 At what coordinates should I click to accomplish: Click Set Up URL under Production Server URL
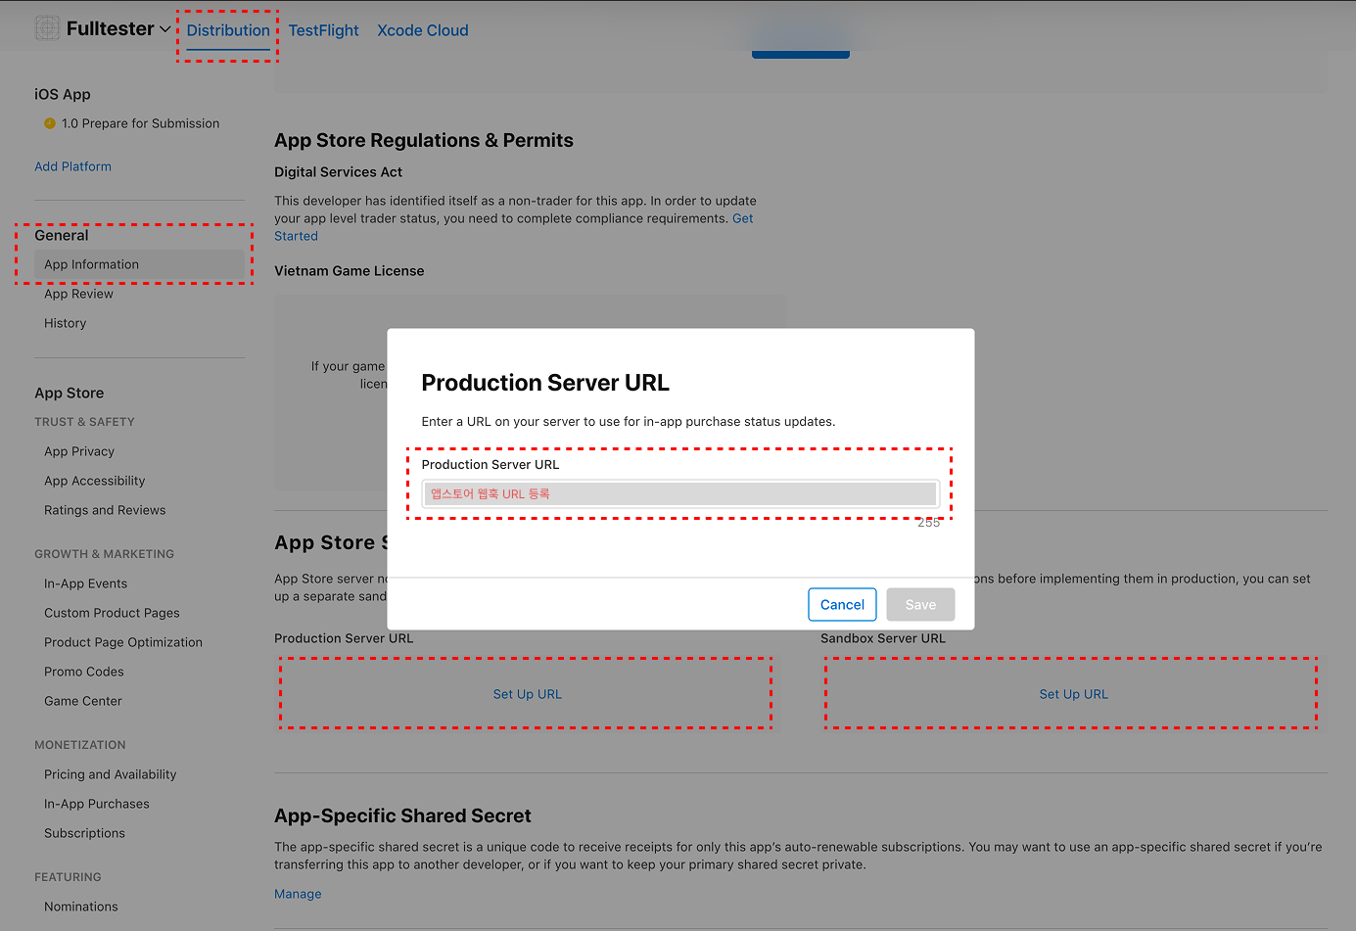pos(527,694)
